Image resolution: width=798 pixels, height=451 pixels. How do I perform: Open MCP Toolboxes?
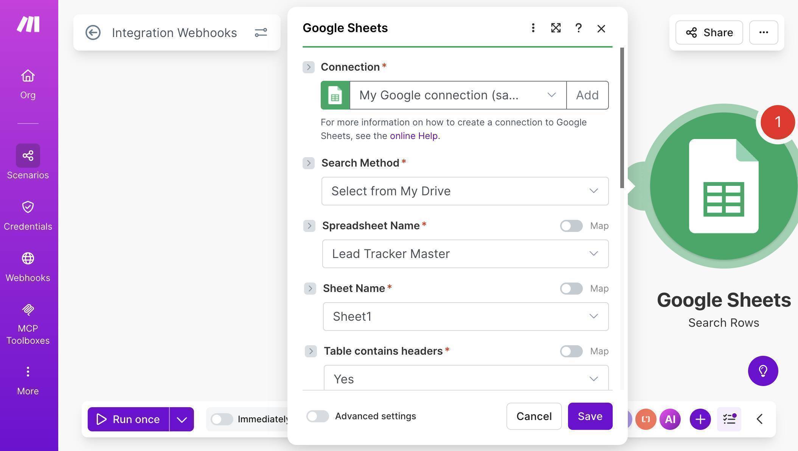coord(28,321)
